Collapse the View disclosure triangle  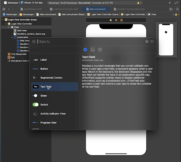(x=9, y=27)
